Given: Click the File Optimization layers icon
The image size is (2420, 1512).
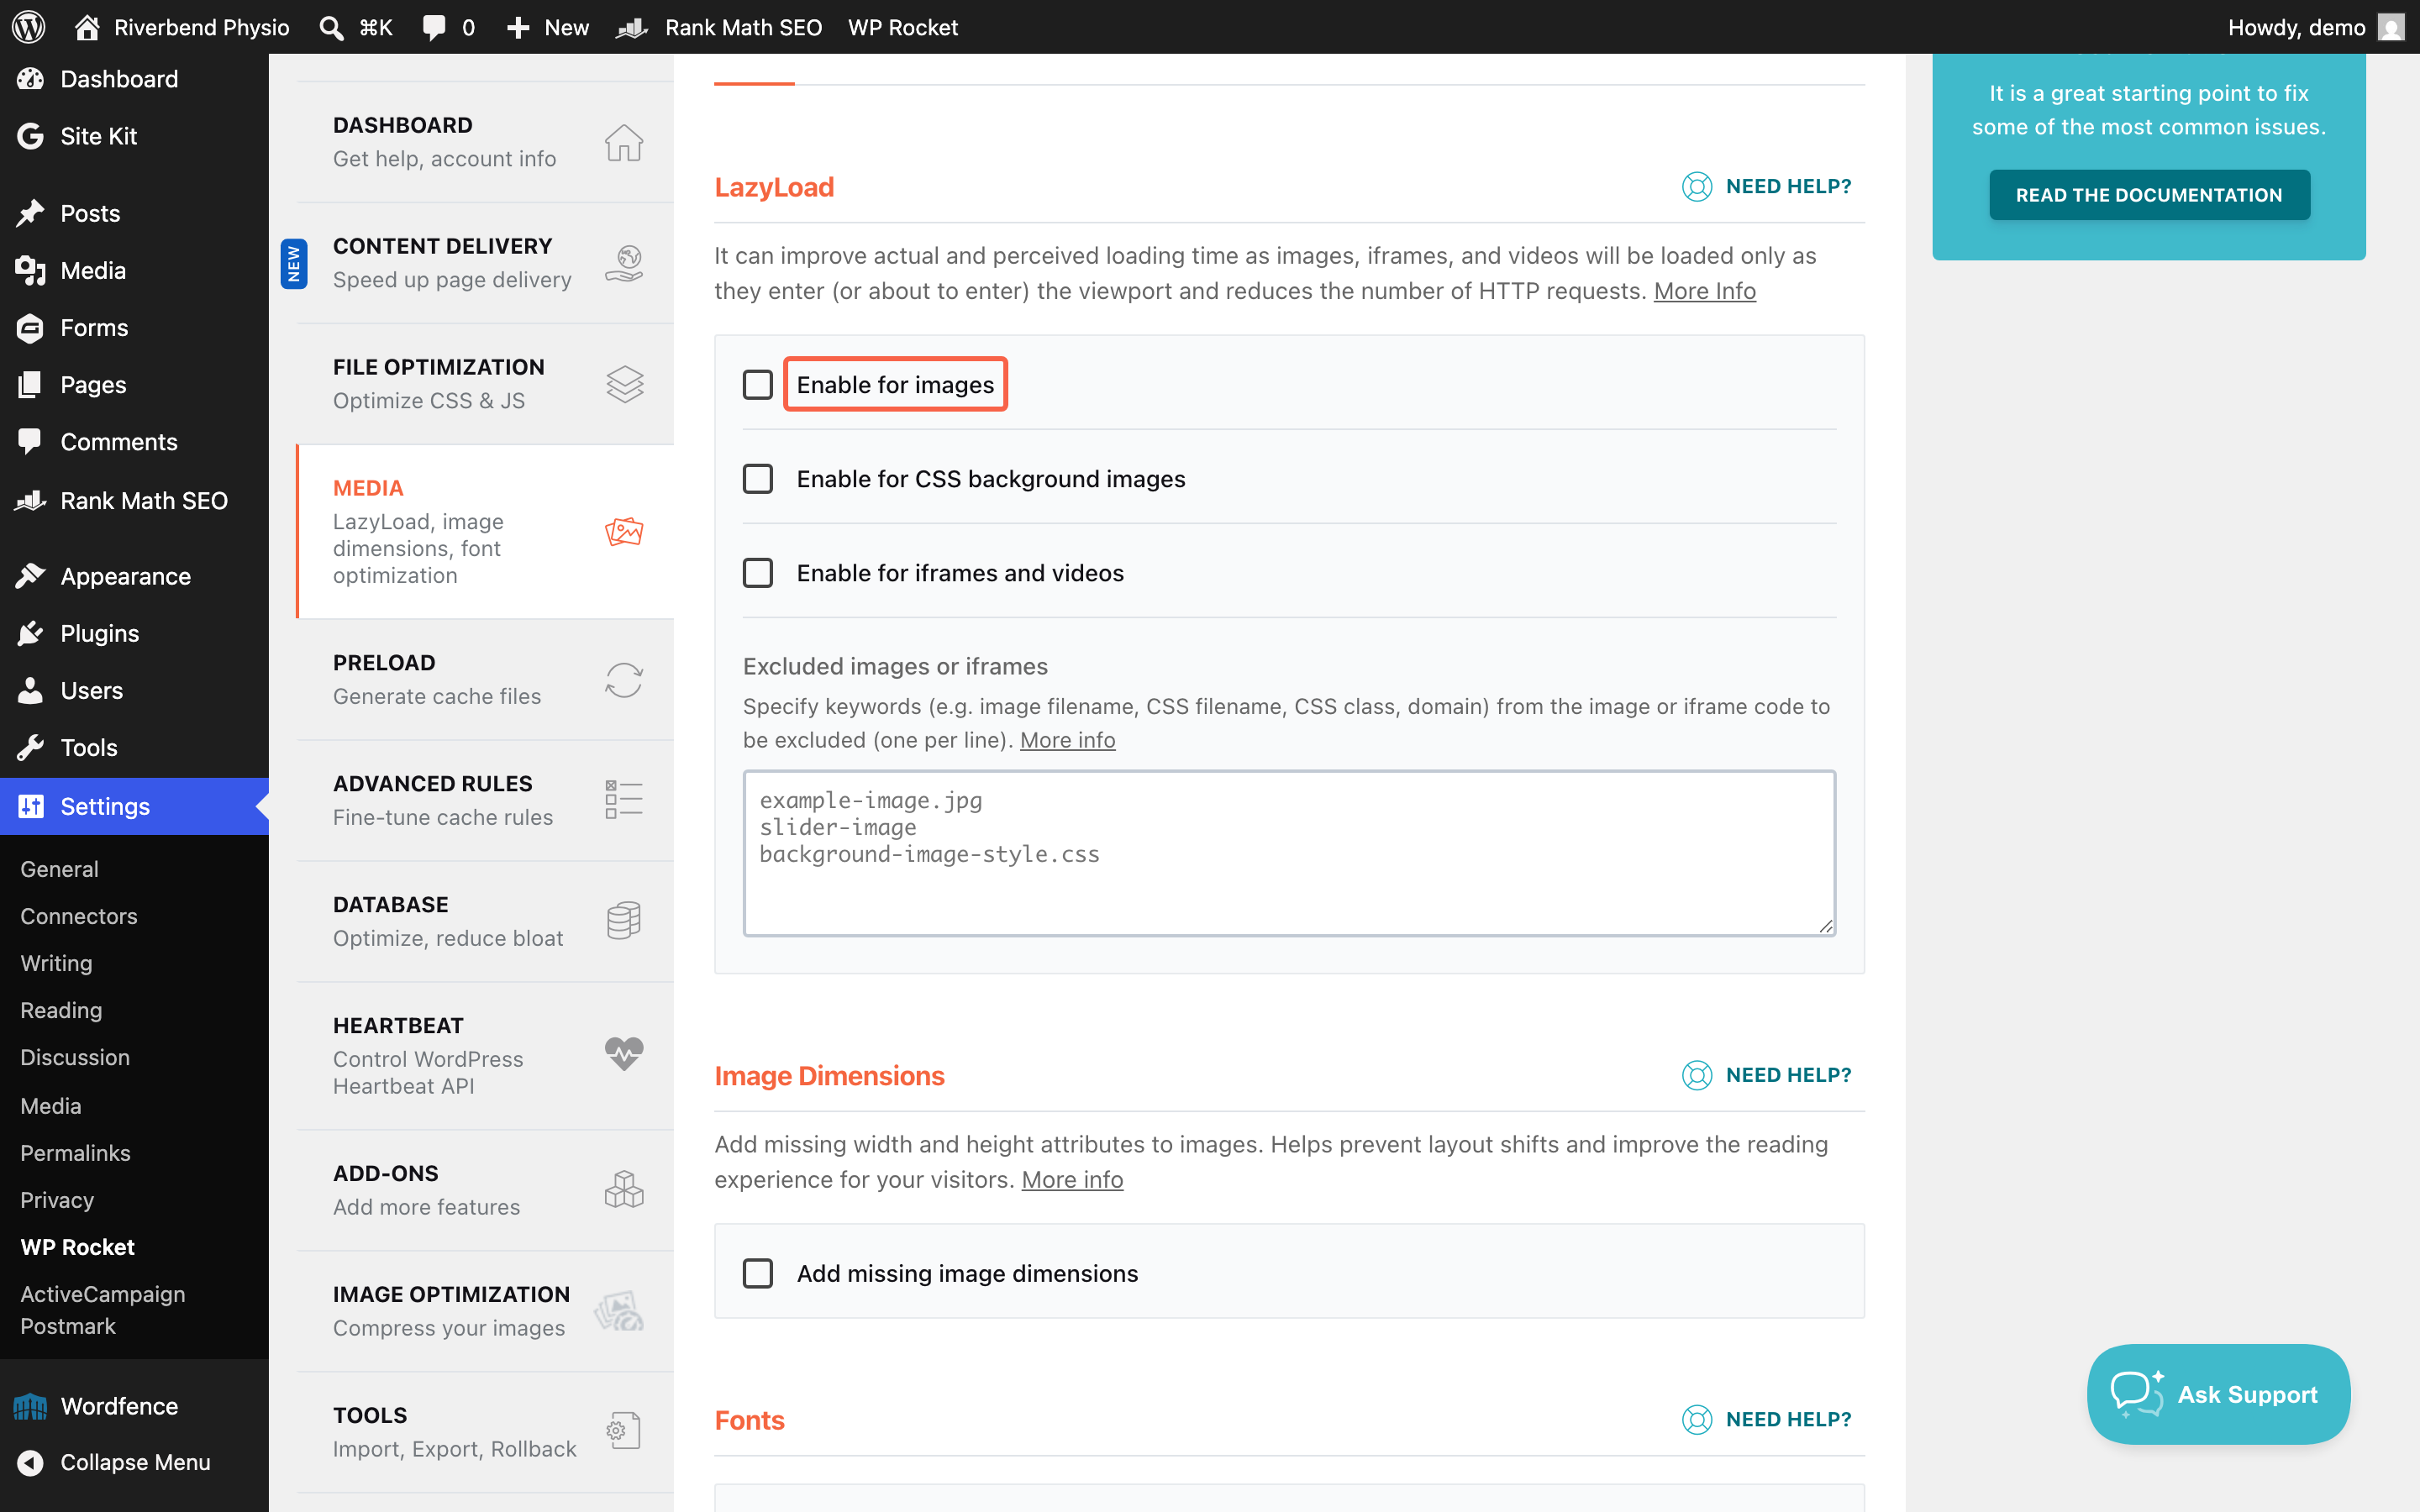Looking at the screenshot, I should click(624, 384).
